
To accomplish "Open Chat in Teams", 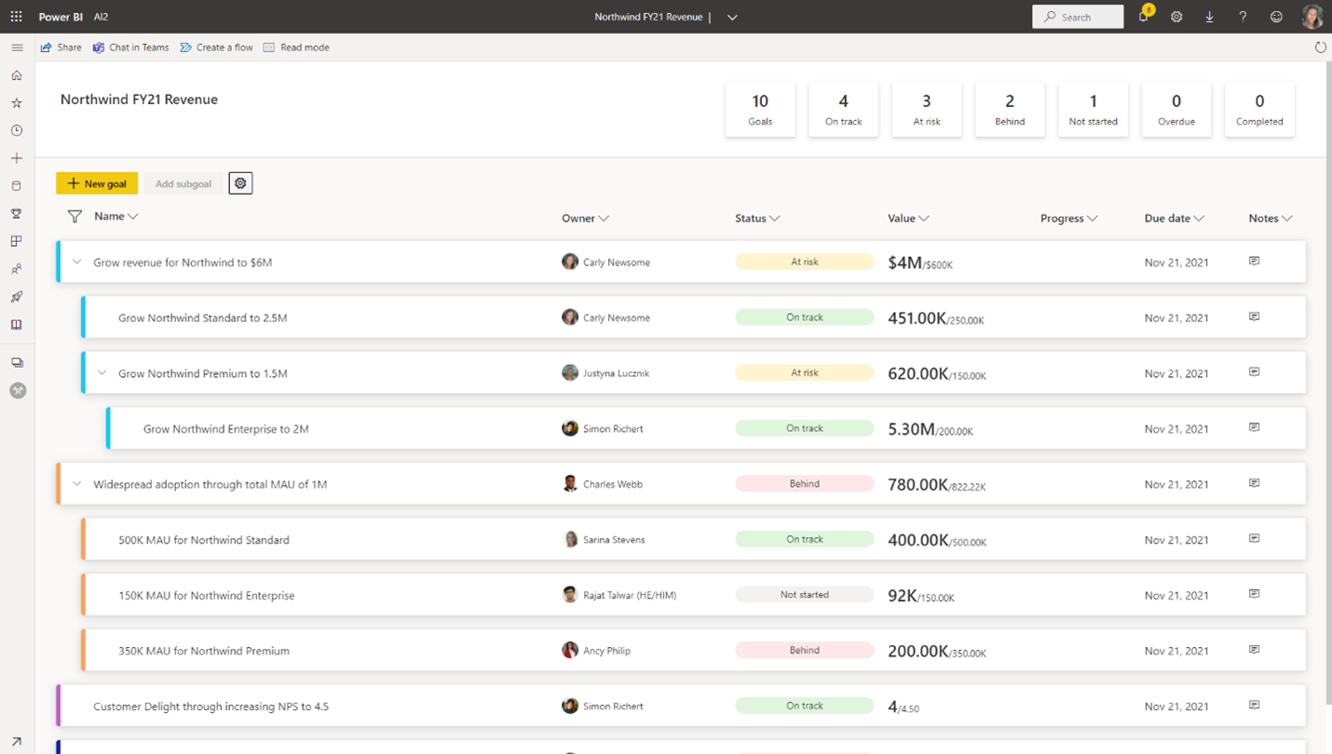I will [x=130, y=47].
